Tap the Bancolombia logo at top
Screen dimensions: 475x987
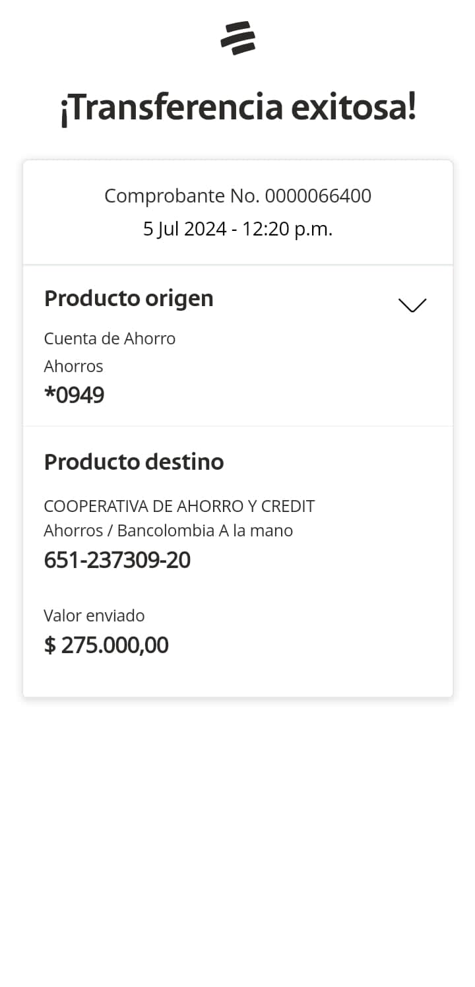pyautogui.click(x=237, y=38)
